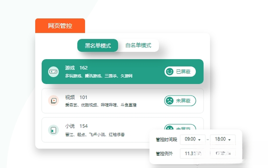Click the video play icon in 视频 row

tap(54, 101)
